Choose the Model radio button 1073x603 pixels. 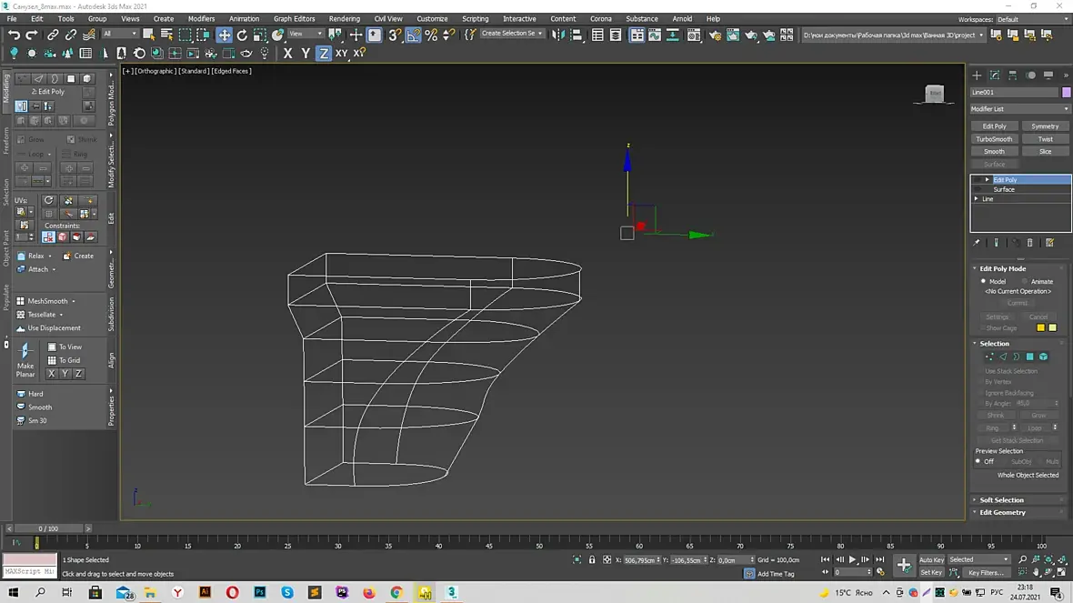[983, 282]
